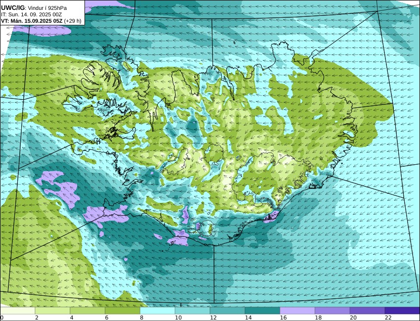The width and height of the screenshot is (420, 321).
Task: Click the legend value '10'
Action: [x=178, y=318]
